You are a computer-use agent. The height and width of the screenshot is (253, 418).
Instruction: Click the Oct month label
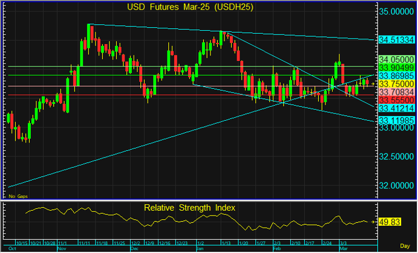click(12, 249)
